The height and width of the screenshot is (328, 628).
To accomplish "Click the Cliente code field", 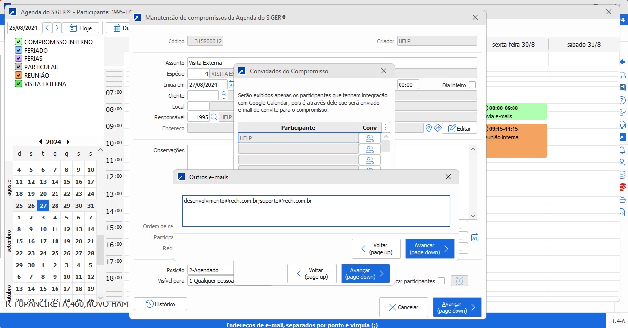I will pos(203,95).
